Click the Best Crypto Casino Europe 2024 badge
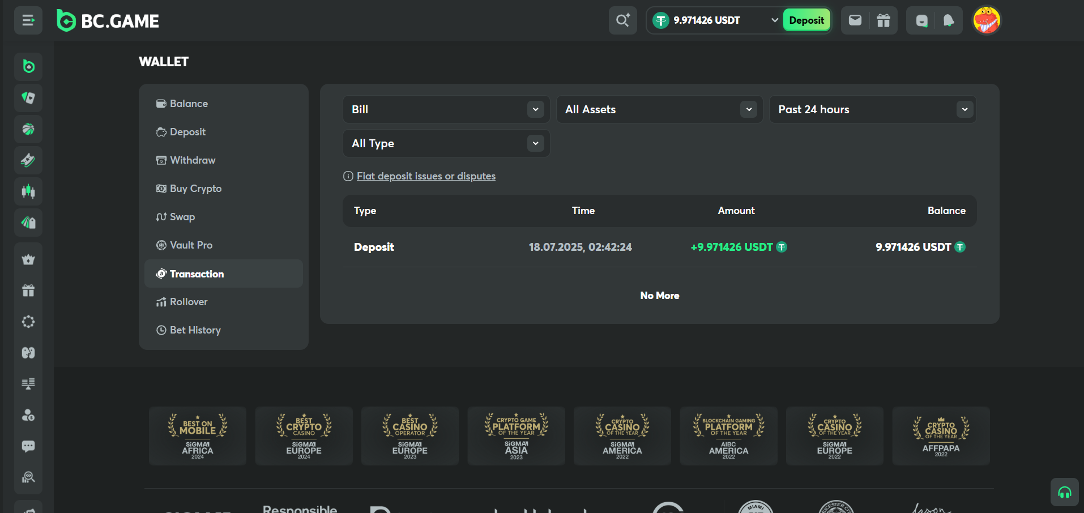Screen dimensions: 1084x513 (304, 436)
